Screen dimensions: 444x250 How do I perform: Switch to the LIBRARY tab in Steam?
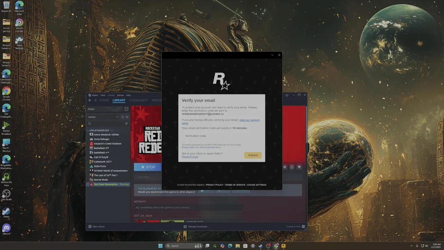[119, 100]
